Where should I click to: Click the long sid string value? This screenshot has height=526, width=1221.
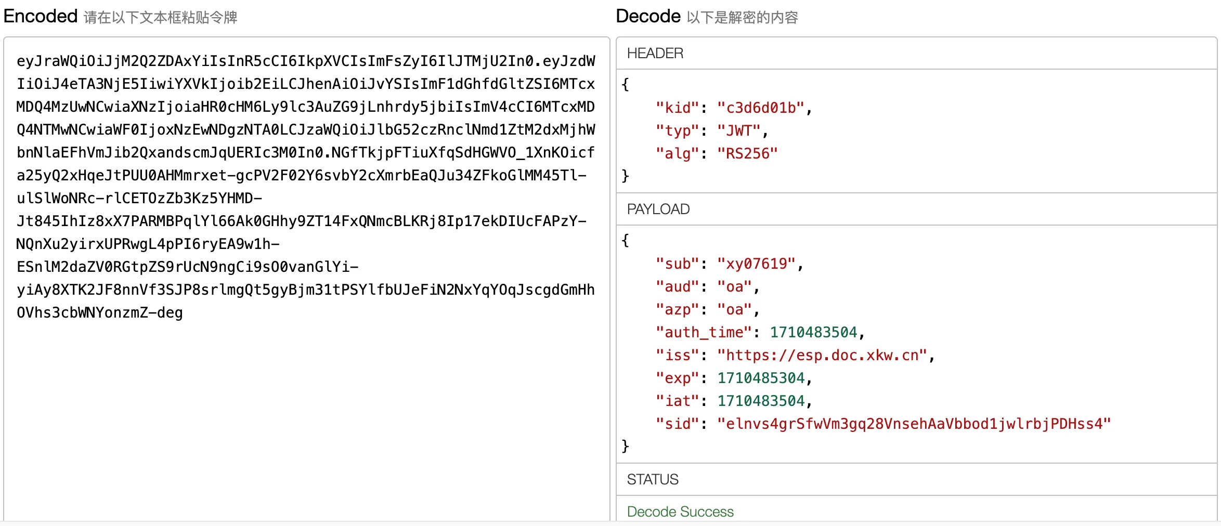point(913,424)
